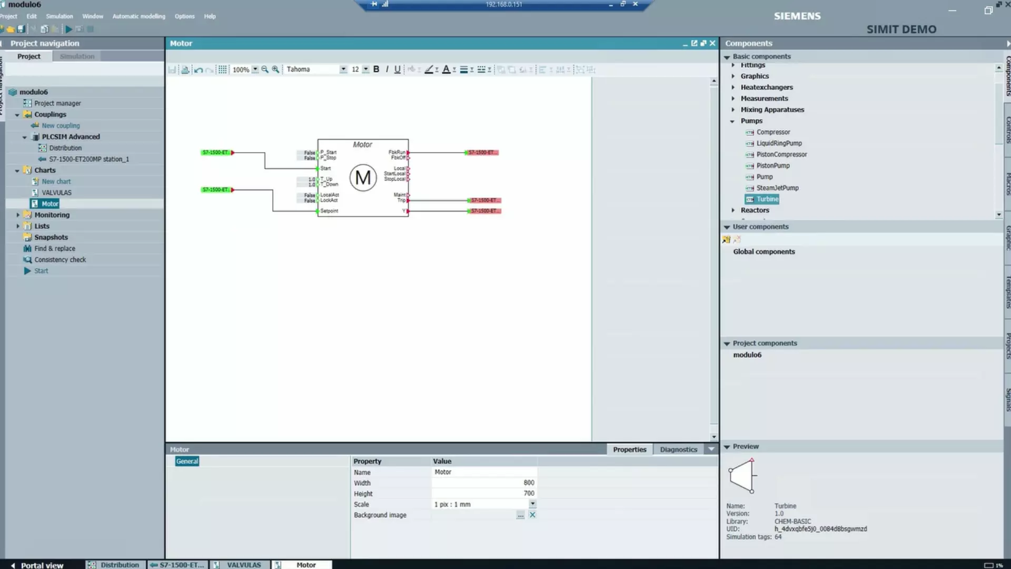This screenshot has width=1011, height=569.
Task: Run a Consistency check from project navigation
Action: tap(60, 259)
